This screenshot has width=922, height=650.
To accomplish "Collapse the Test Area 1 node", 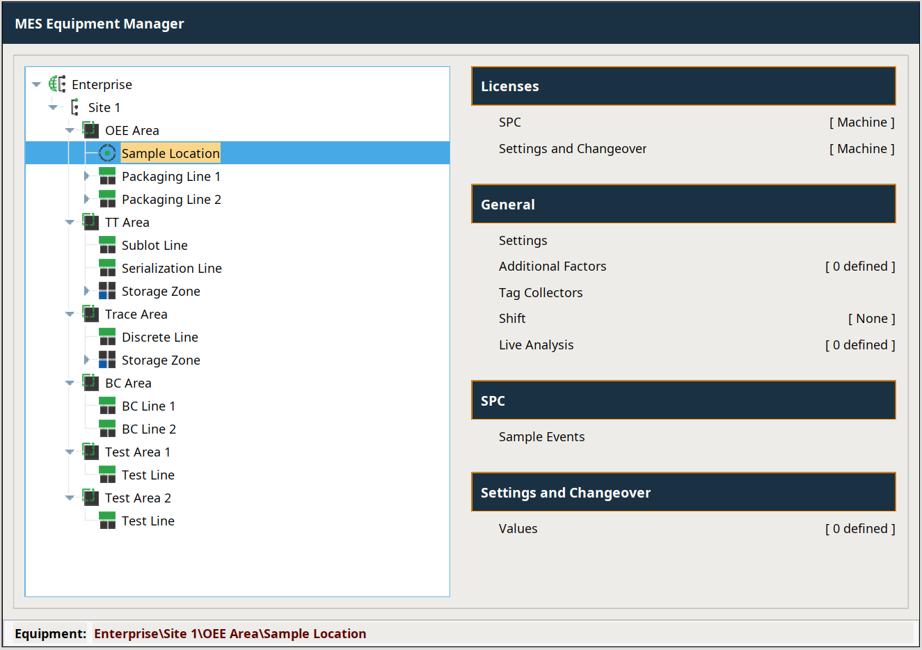I will coord(70,452).
